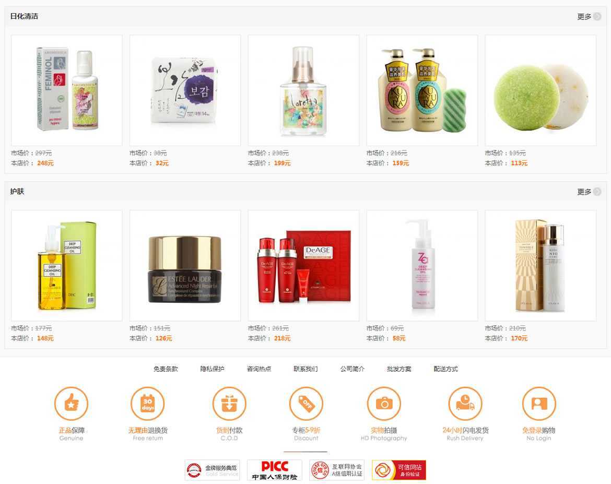Image resolution: width=611 pixels, height=484 pixels.
Task: Open the Estee Lauder night repair cream thumbnail
Action: click(185, 266)
